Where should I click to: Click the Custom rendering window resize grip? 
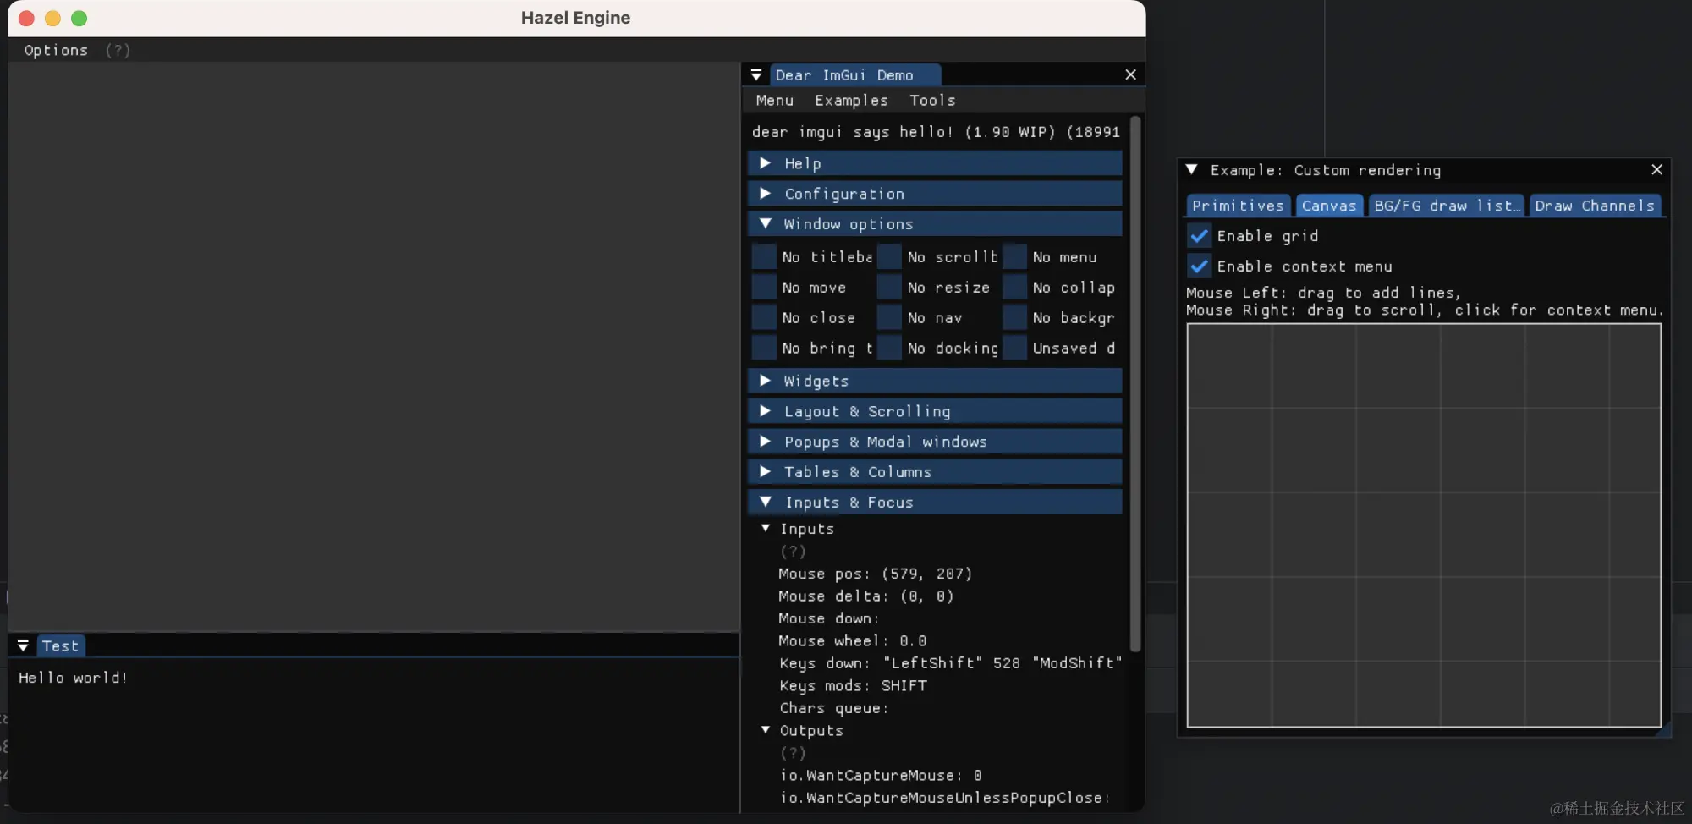[1664, 731]
